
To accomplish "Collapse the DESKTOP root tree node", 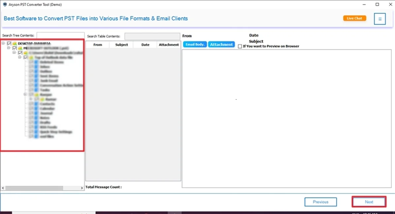I will (3, 43).
